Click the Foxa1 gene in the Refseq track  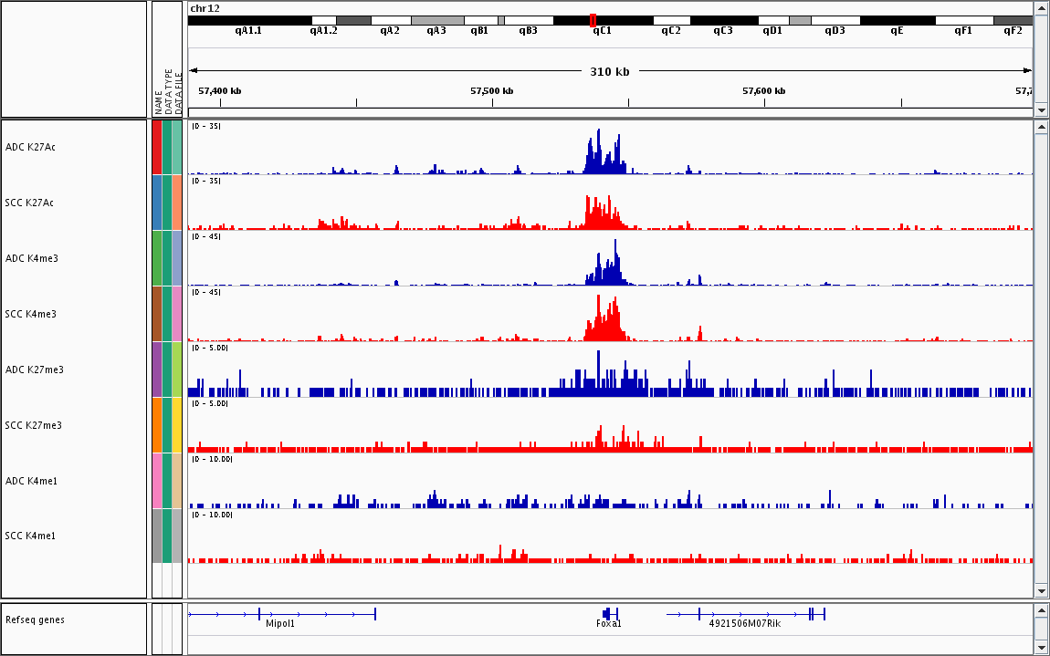[609, 614]
